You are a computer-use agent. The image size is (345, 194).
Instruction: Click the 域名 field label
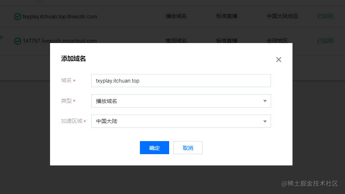pos(66,80)
